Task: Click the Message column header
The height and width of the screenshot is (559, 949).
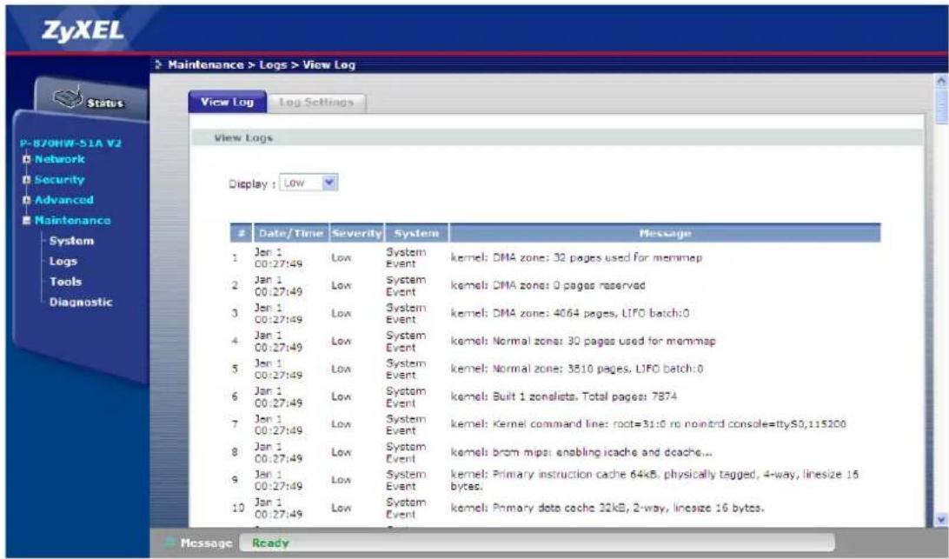Action: tap(665, 233)
